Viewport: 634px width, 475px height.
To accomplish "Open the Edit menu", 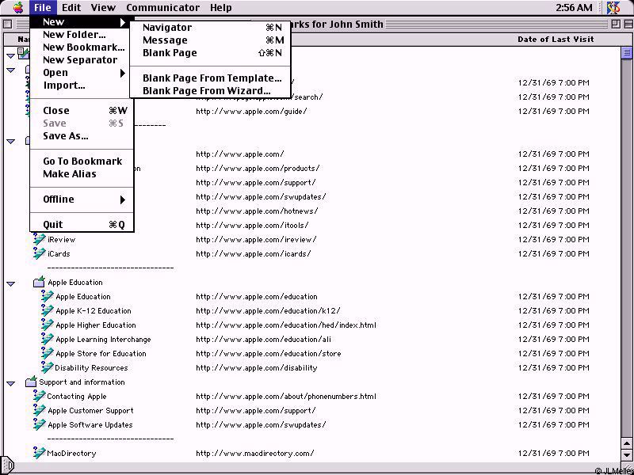I will pyautogui.click(x=71, y=7).
